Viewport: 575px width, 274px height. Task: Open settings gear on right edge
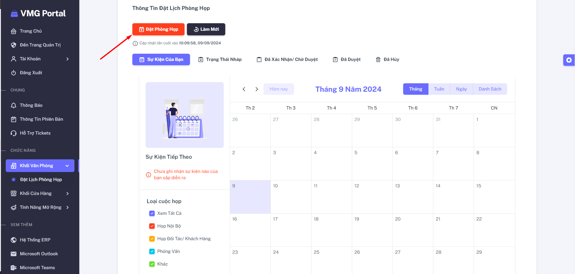pos(569,60)
